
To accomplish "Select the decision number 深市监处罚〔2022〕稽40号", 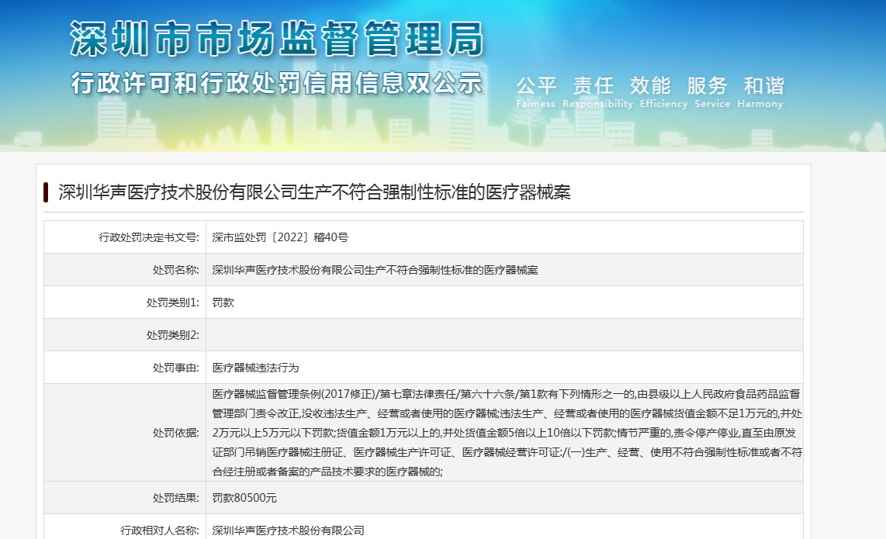I will click(280, 237).
